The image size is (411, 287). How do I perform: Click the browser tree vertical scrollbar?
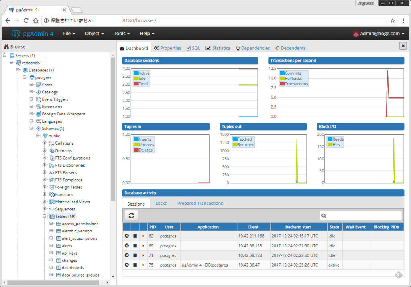click(113, 129)
